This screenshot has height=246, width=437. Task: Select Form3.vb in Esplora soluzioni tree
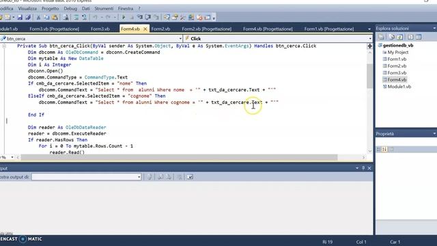click(x=397, y=73)
